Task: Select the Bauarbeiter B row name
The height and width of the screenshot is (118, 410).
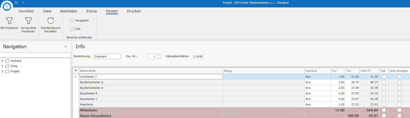Action: point(89,93)
